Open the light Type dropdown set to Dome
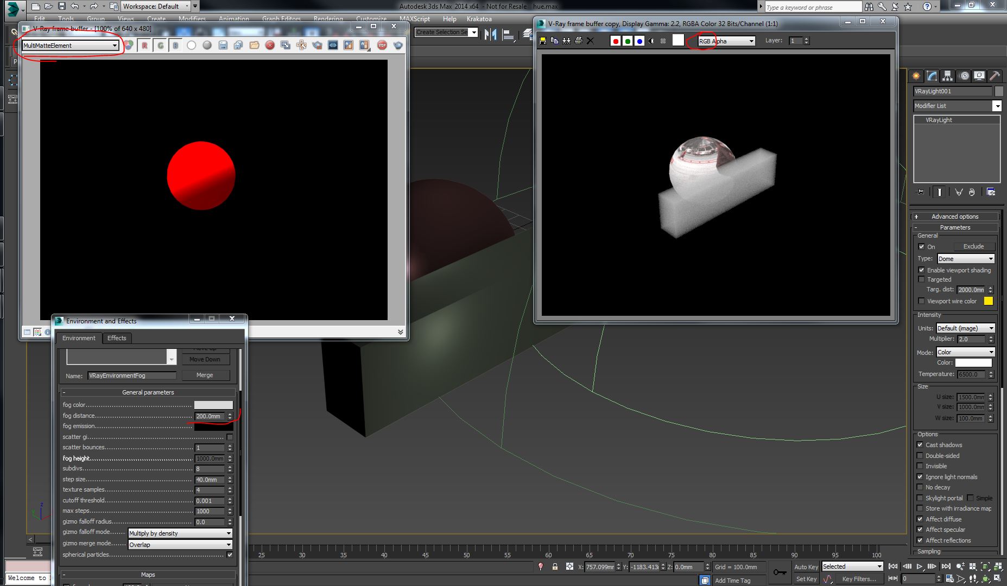 [x=966, y=259]
